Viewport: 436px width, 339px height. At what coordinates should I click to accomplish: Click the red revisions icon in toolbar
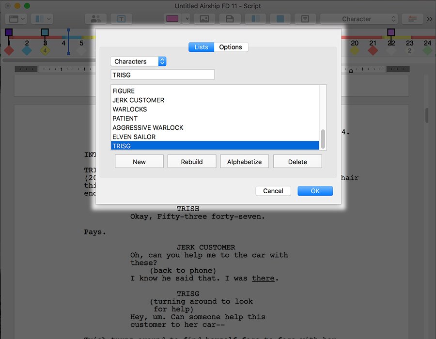point(412,19)
